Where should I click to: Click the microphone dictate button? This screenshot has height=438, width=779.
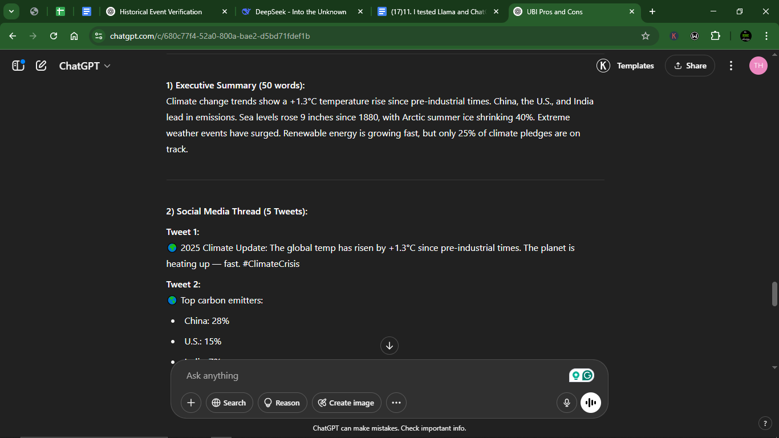pyautogui.click(x=567, y=403)
